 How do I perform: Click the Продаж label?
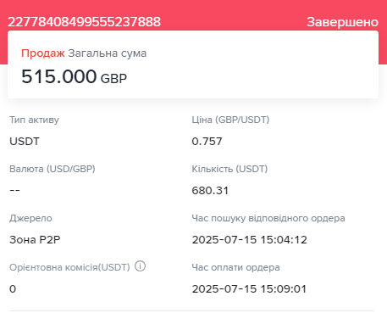pos(43,53)
